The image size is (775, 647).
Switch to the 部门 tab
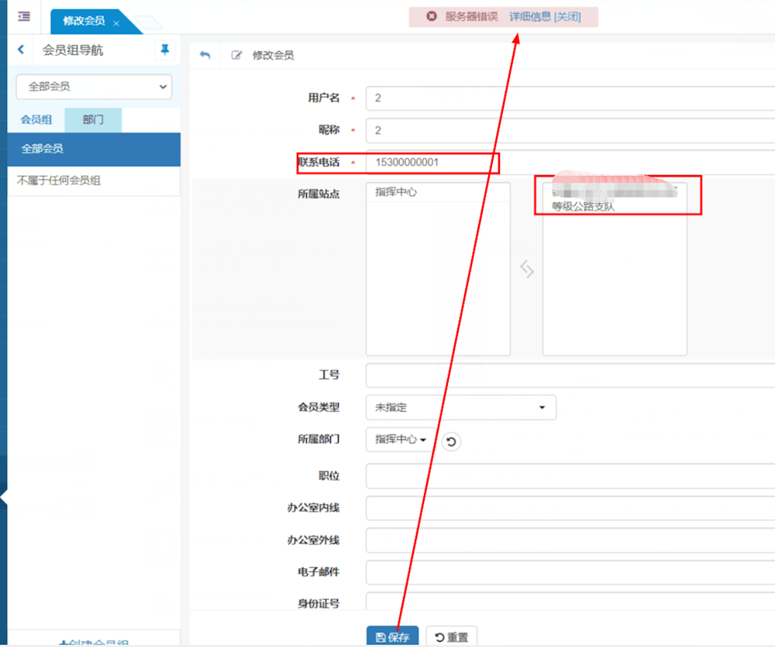tap(93, 120)
